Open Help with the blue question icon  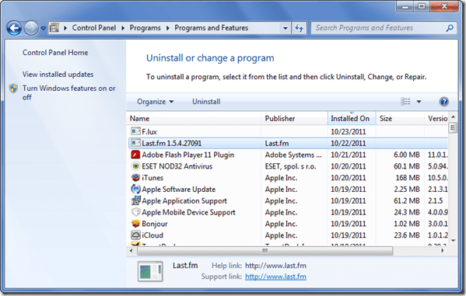coord(443,102)
